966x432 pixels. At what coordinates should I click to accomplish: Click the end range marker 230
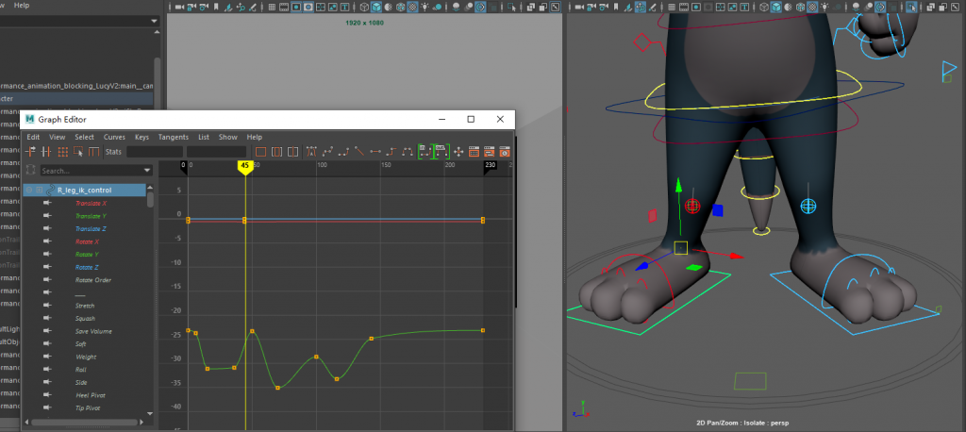[x=490, y=165]
